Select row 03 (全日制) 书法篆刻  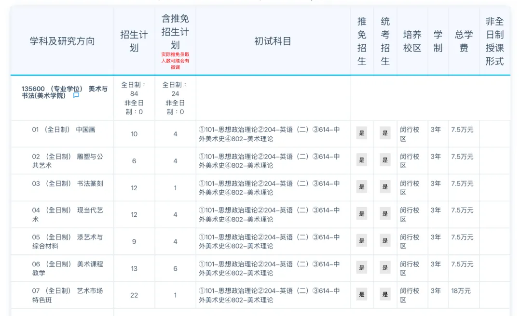point(260,188)
